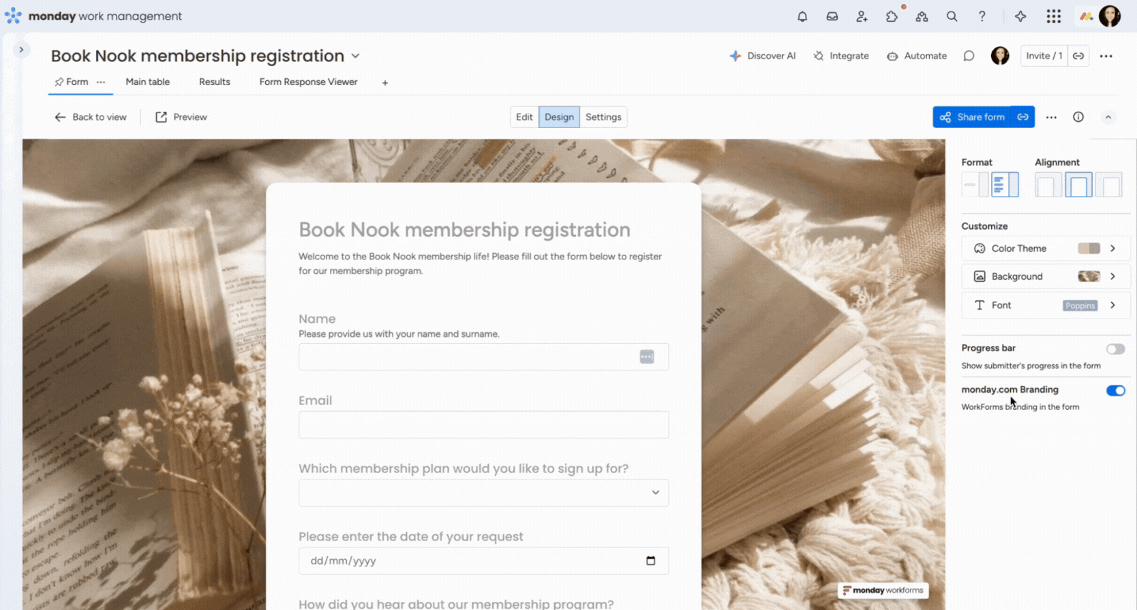
Task: Open the apps puzzle piece icon
Action: [892, 16]
